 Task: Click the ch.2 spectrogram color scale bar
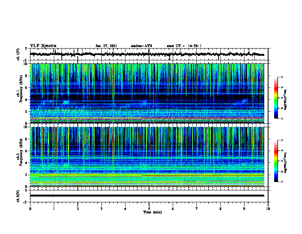(276, 161)
